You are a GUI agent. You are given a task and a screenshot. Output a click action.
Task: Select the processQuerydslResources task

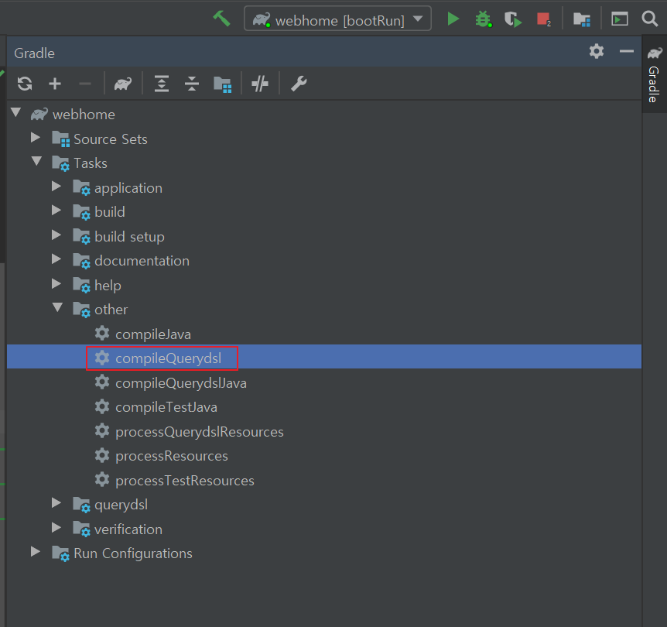200,432
